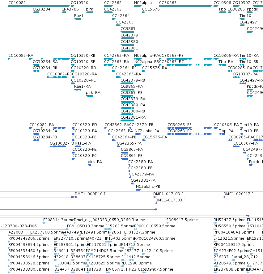The height and width of the screenshot is (274, 263).
Task: Click the FGM105D10.3prime EST label
Action: [86, 226]
